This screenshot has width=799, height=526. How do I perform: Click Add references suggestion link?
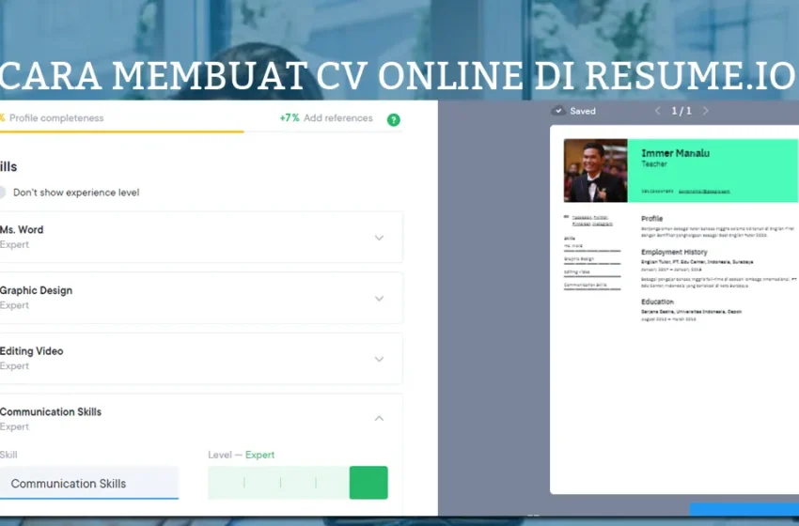pos(337,118)
